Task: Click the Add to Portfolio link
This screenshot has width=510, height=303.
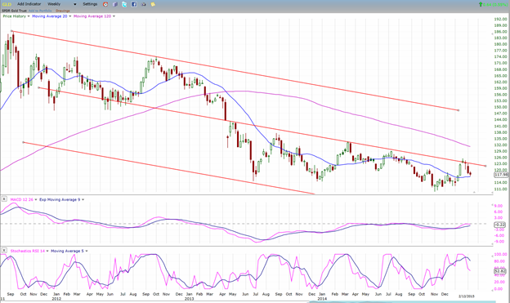Action: pos(40,11)
